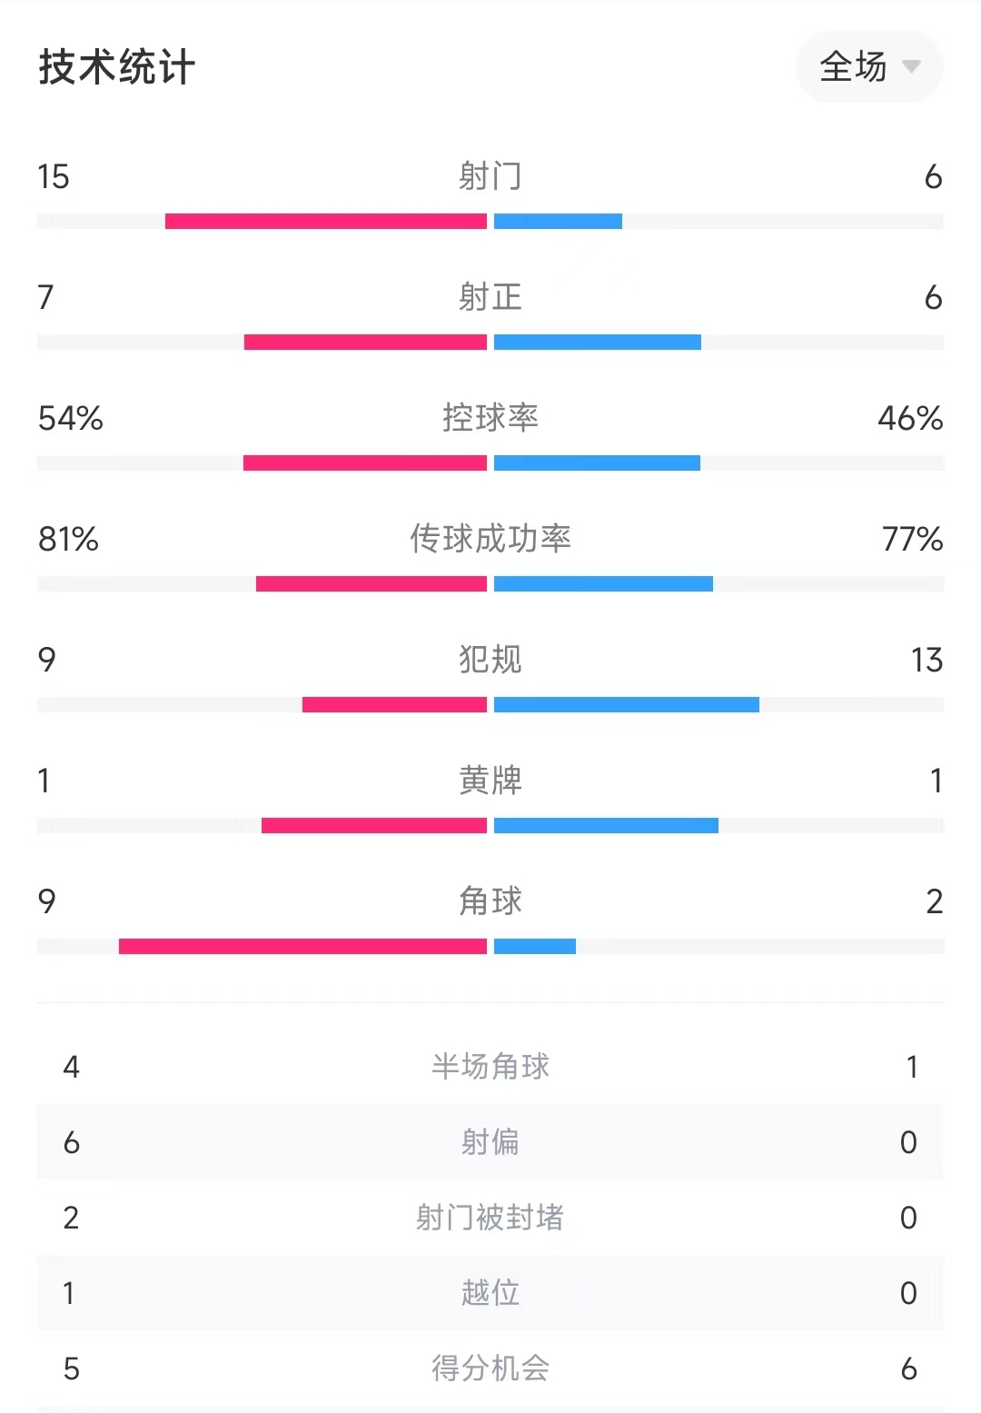Select the 射正 stat label
Viewport: 981px width, 1413px height.
490,297
